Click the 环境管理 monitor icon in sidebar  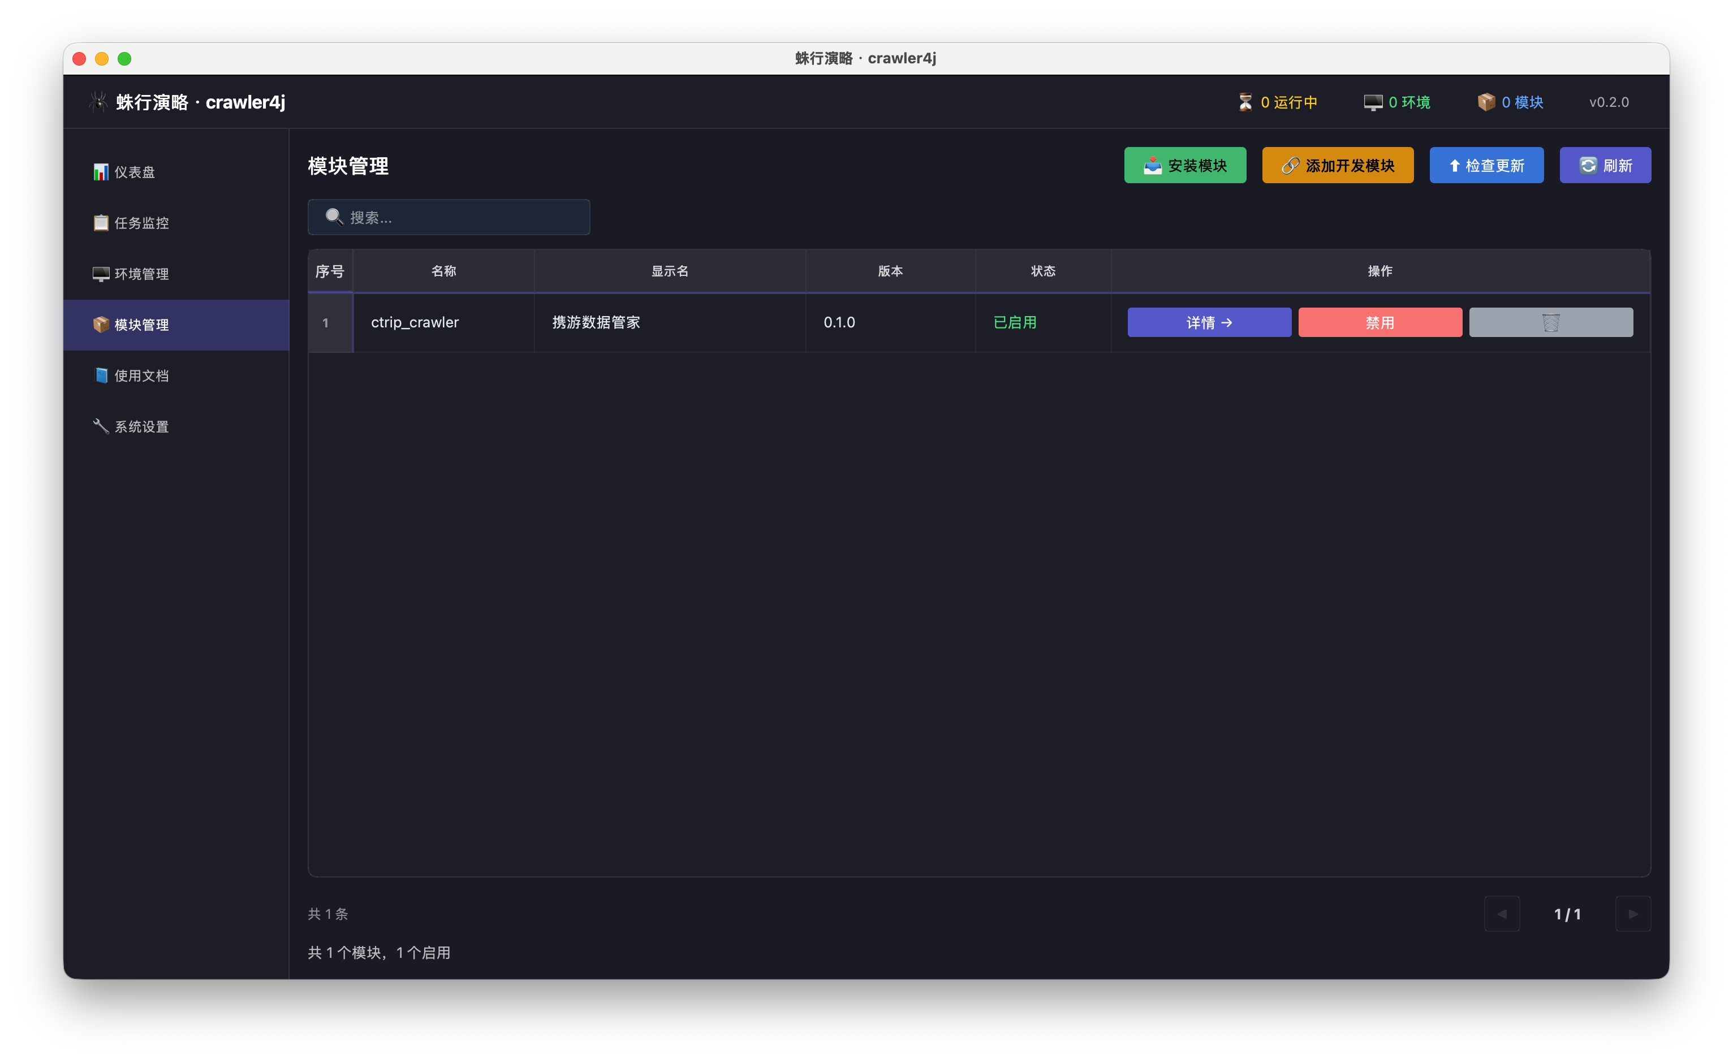click(101, 274)
